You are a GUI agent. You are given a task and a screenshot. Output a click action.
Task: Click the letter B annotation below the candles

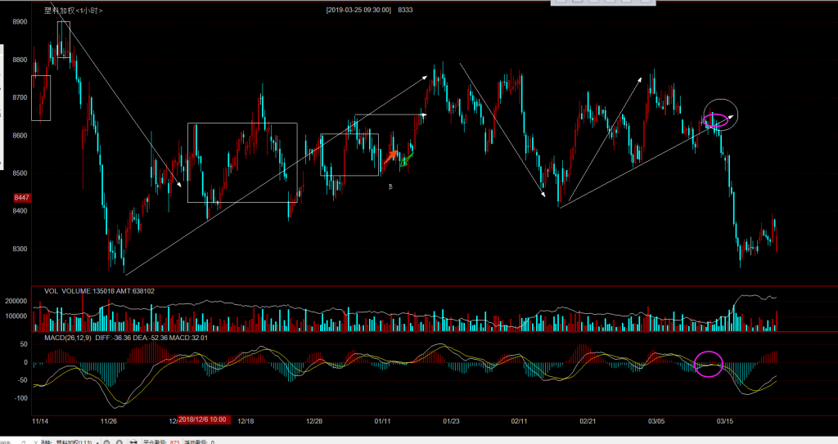coord(390,187)
